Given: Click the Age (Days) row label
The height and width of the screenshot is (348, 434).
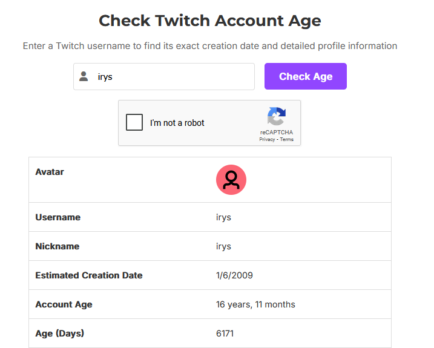Looking at the screenshot, I should tap(60, 333).
